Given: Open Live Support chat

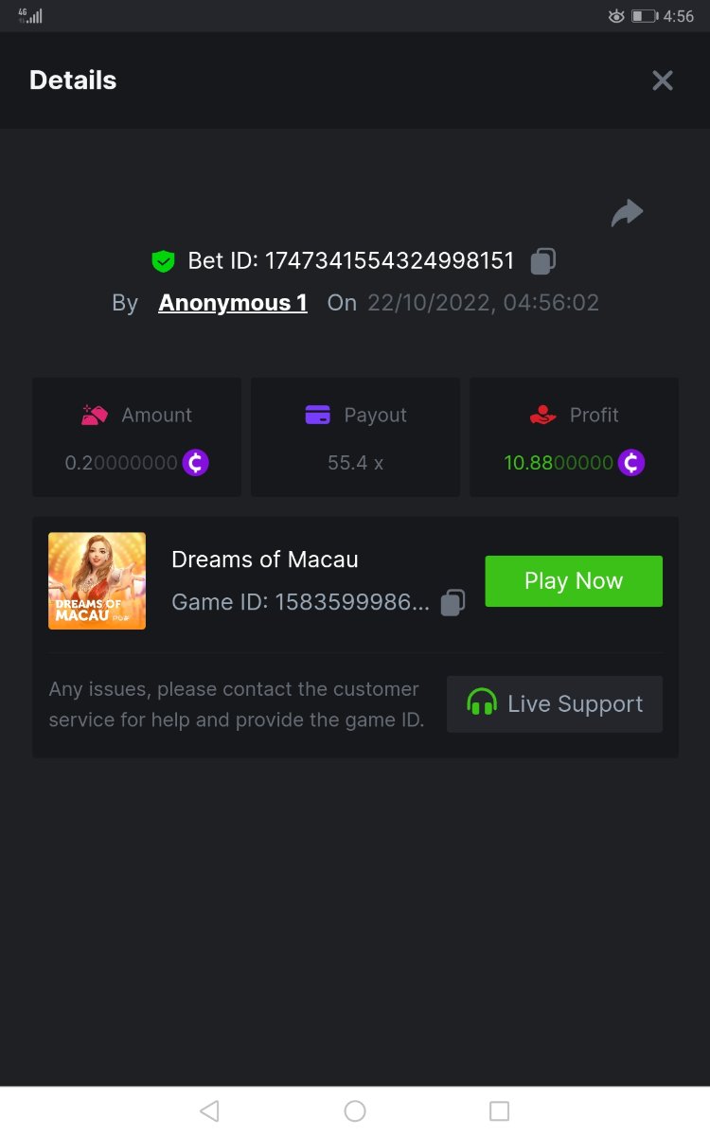Looking at the screenshot, I should [555, 703].
